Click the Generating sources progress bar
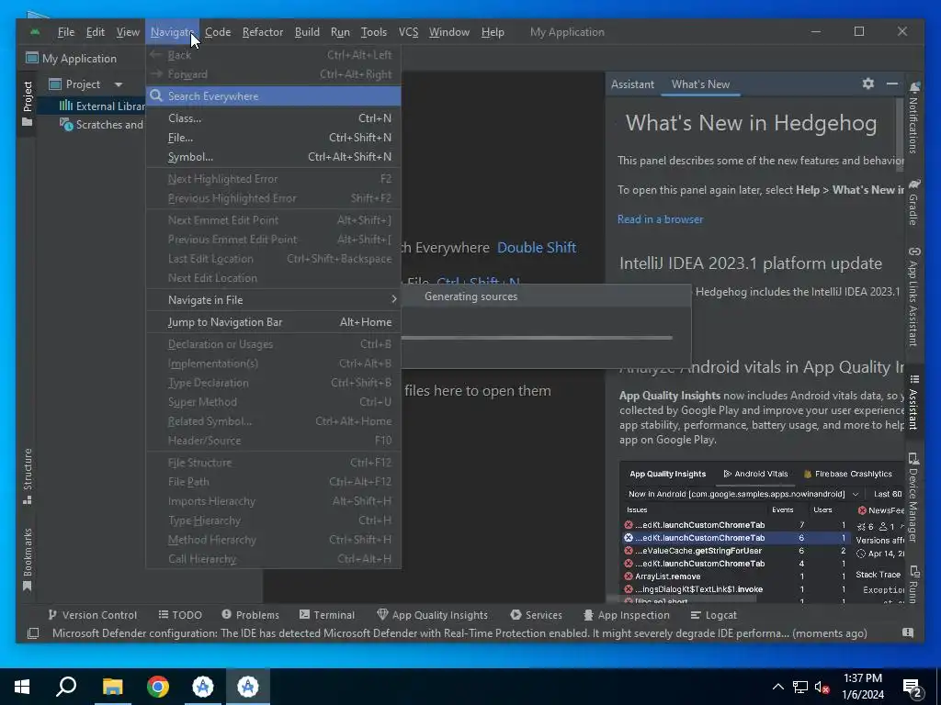This screenshot has height=705, width=941. point(537,338)
